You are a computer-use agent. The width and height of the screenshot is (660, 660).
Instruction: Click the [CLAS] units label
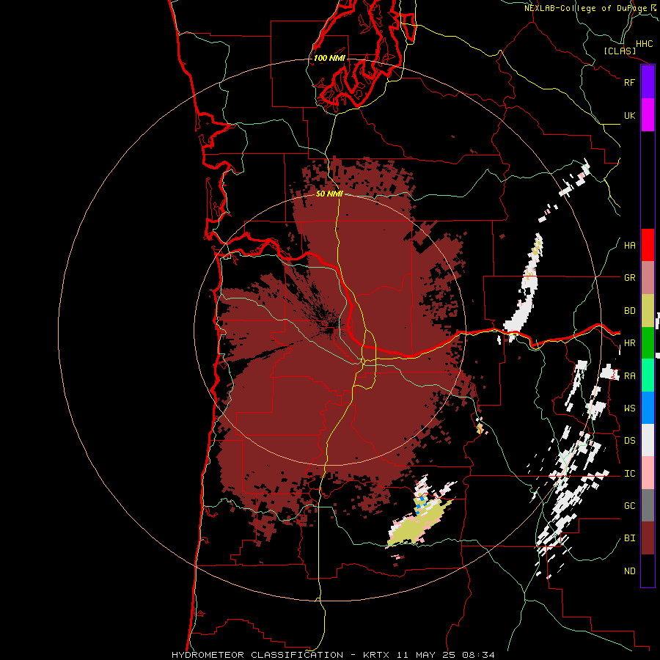pos(620,51)
